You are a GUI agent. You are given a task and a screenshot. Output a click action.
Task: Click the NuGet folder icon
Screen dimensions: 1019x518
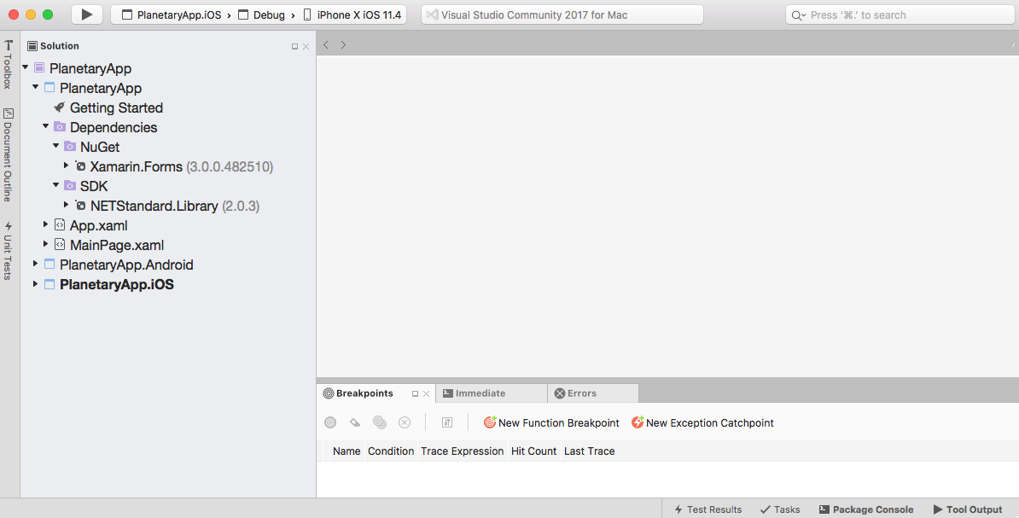(x=70, y=146)
